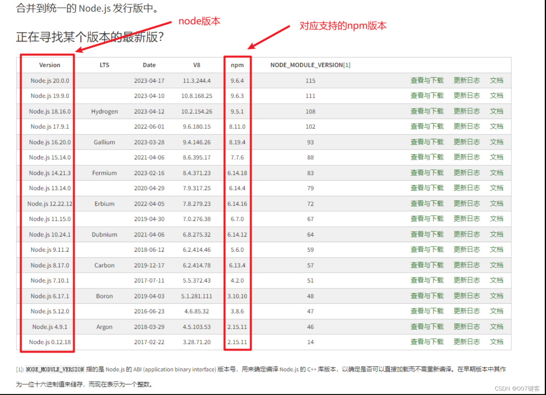The image size is (546, 395).
Task: View 更新日志 for Node.js 19.9.0
Action: click(x=466, y=95)
